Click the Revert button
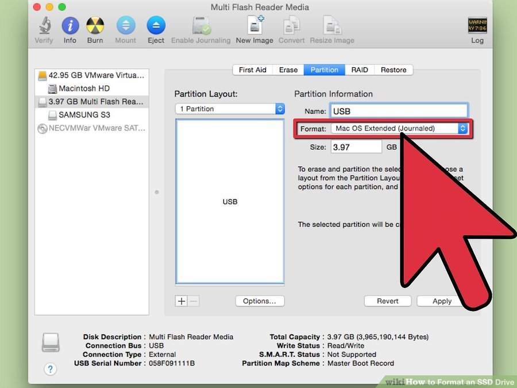 click(x=387, y=301)
